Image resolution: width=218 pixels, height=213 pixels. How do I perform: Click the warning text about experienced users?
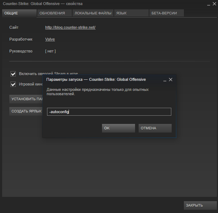(98, 92)
